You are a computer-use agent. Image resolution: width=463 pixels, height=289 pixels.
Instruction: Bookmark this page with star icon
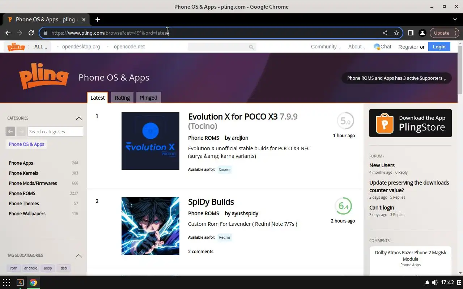click(396, 33)
